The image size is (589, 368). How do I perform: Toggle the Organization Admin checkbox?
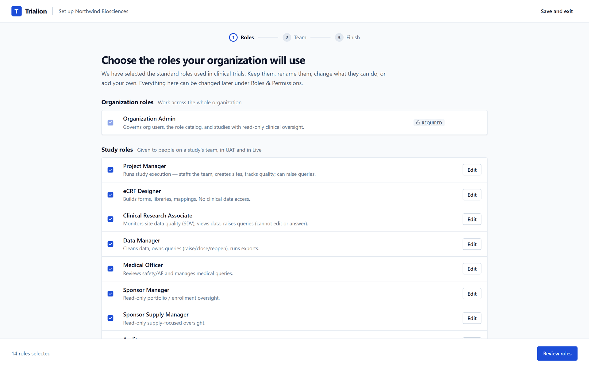pyautogui.click(x=110, y=123)
